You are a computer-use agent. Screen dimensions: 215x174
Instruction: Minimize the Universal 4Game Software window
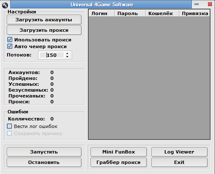click(197, 4)
